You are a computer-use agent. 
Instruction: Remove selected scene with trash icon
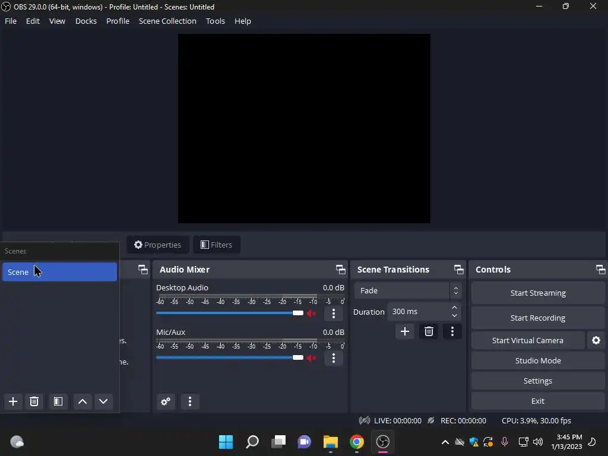34,401
